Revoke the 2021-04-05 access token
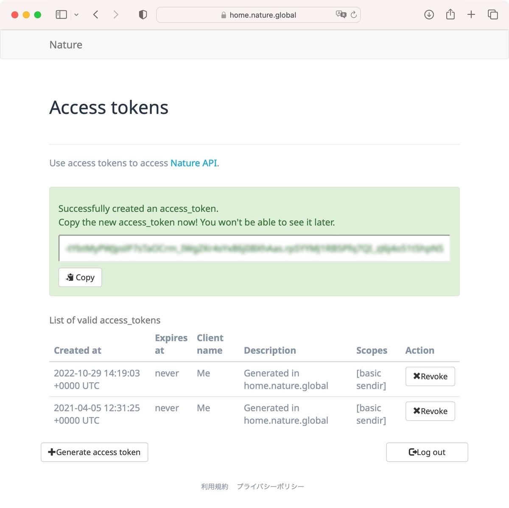This screenshot has width=509, height=508. (x=430, y=411)
